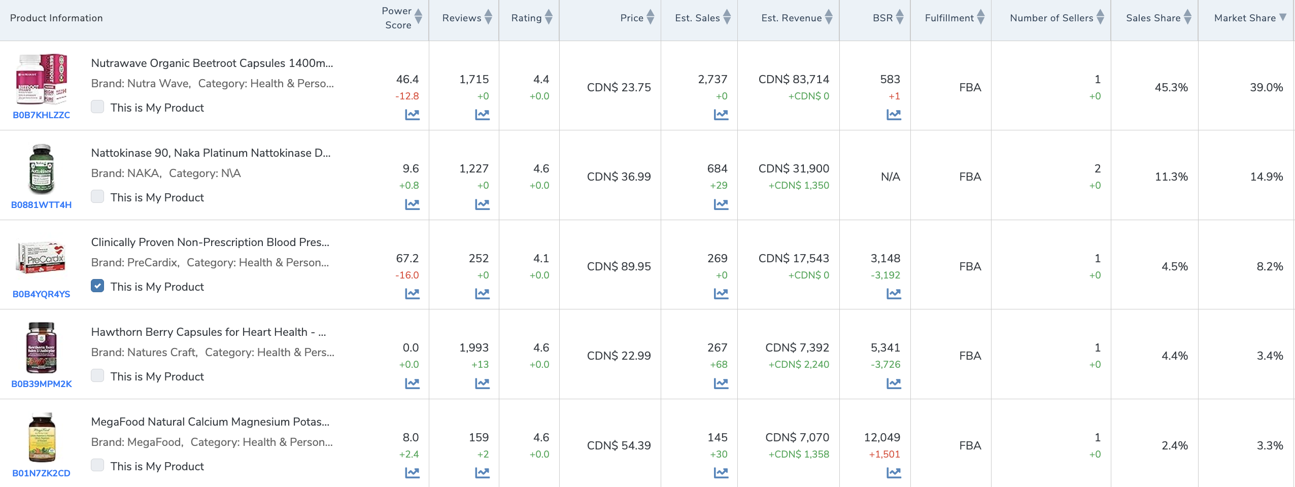
Task: Click the PreCardix product thumbnail image
Action: 41,259
